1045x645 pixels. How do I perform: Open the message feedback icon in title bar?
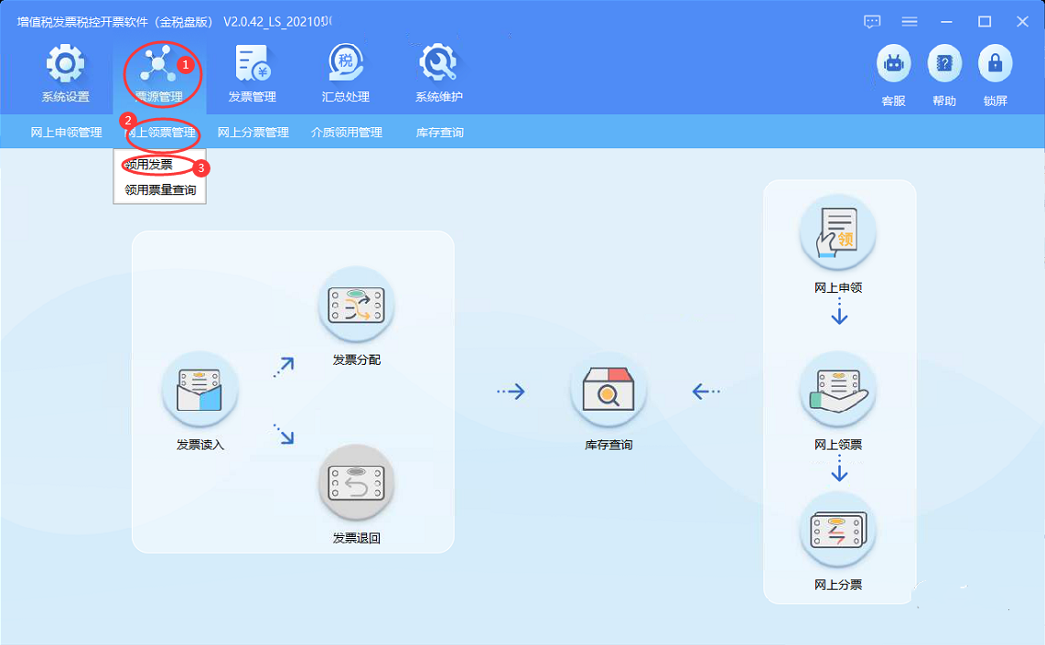[872, 22]
